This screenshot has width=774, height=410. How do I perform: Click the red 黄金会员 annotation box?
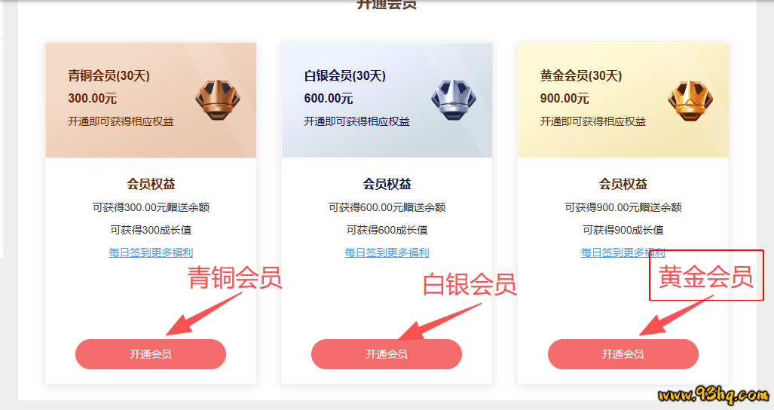[x=706, y=275]
